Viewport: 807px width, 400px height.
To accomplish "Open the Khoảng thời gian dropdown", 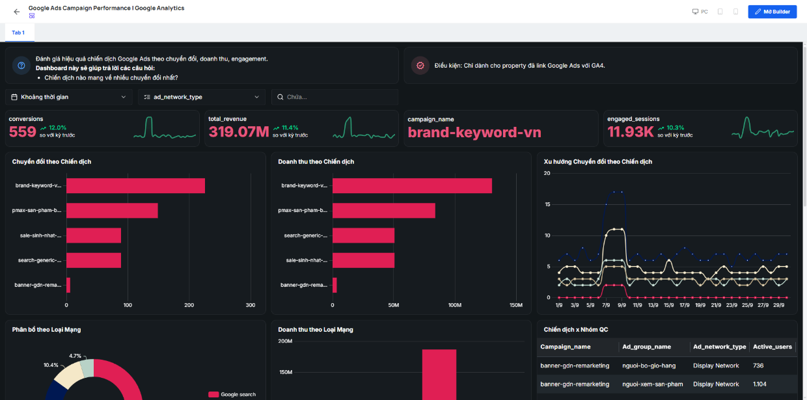I will (x=69, y=97).
